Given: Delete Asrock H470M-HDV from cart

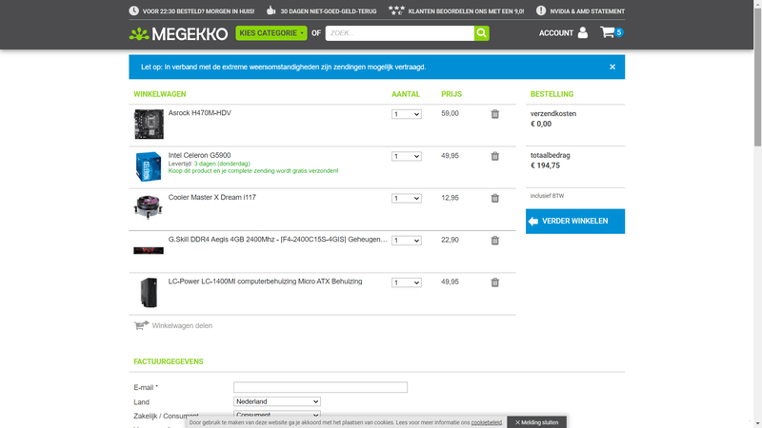Looking at the screenshot, I should [494, 114].
